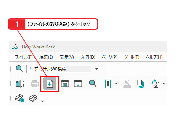Click the DocuWorks Desk logo icon
This screenshot has width=176, height=132.
(15, 47)
